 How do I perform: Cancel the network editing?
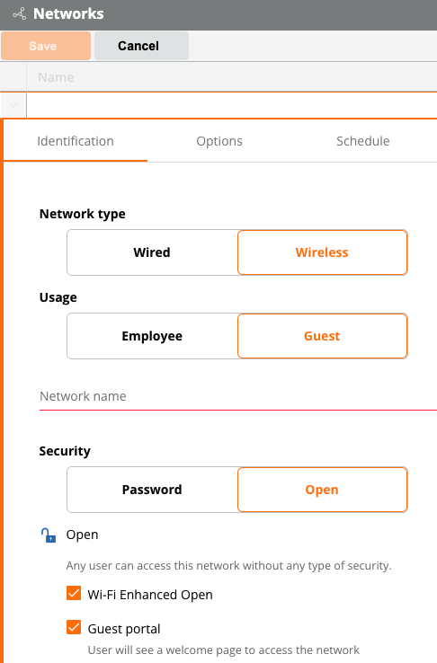[x=141, y=46]
